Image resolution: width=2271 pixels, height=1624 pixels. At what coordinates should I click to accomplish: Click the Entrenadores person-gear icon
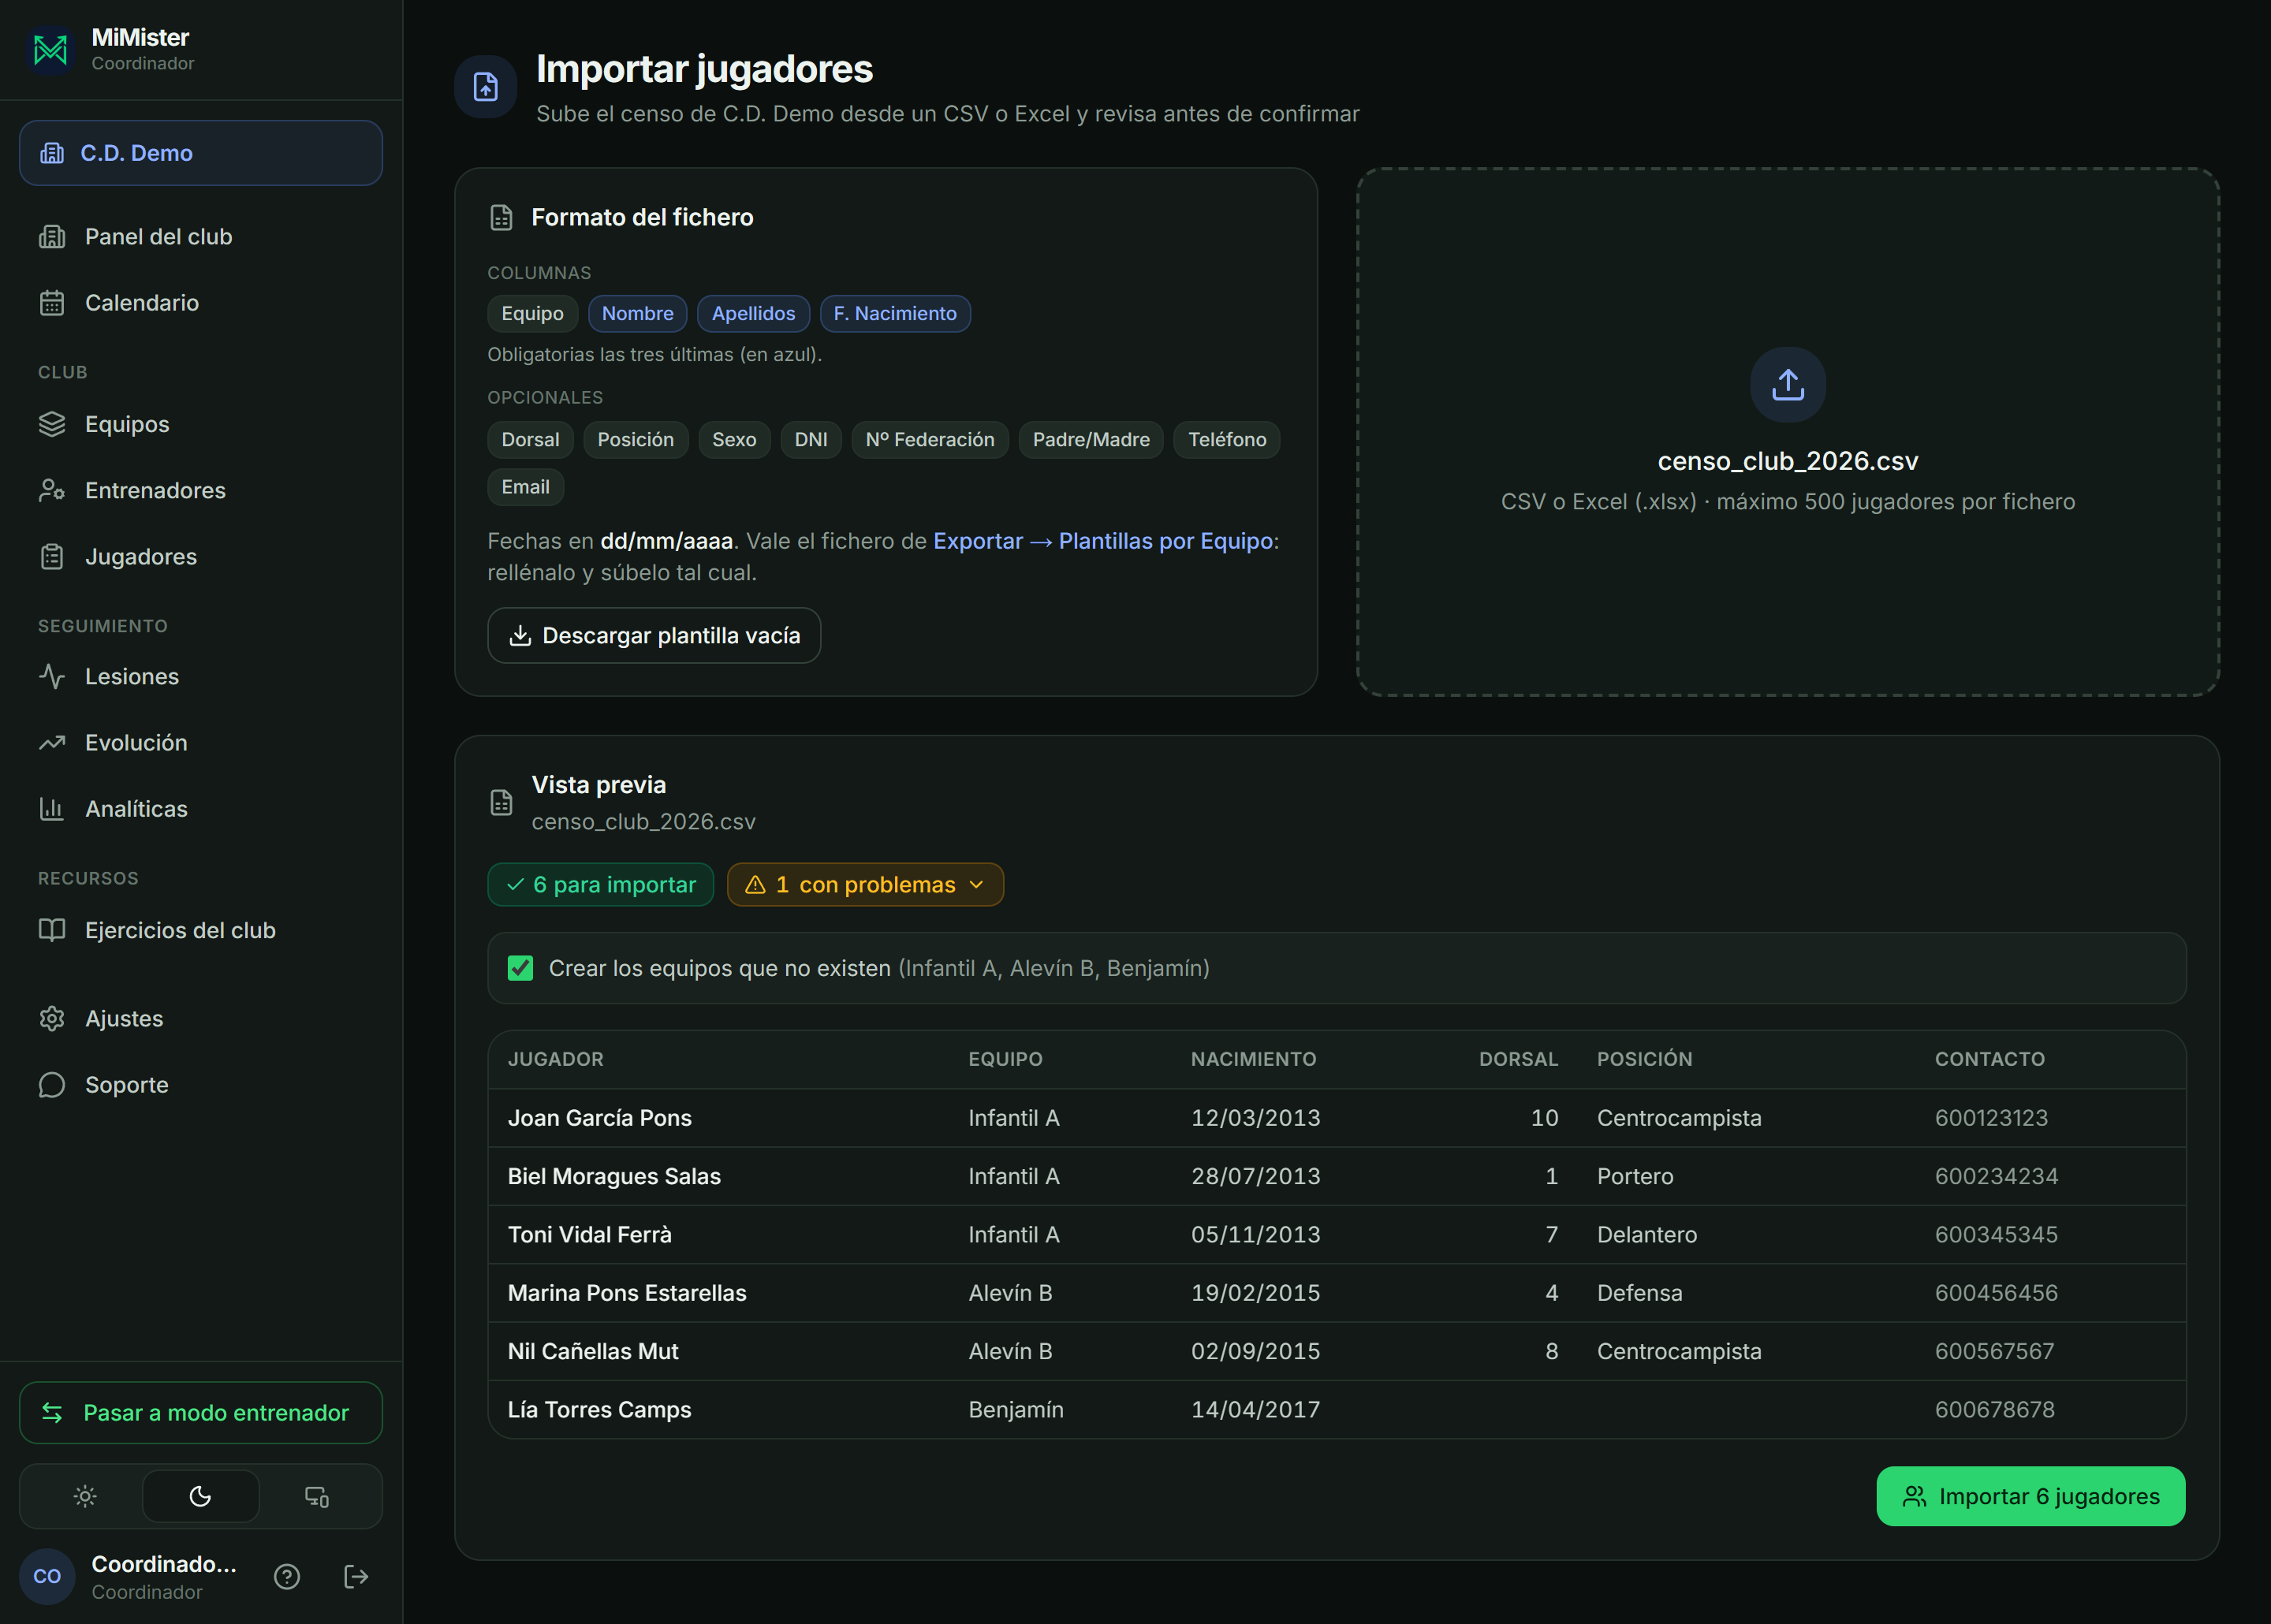[x=52, y=490]
